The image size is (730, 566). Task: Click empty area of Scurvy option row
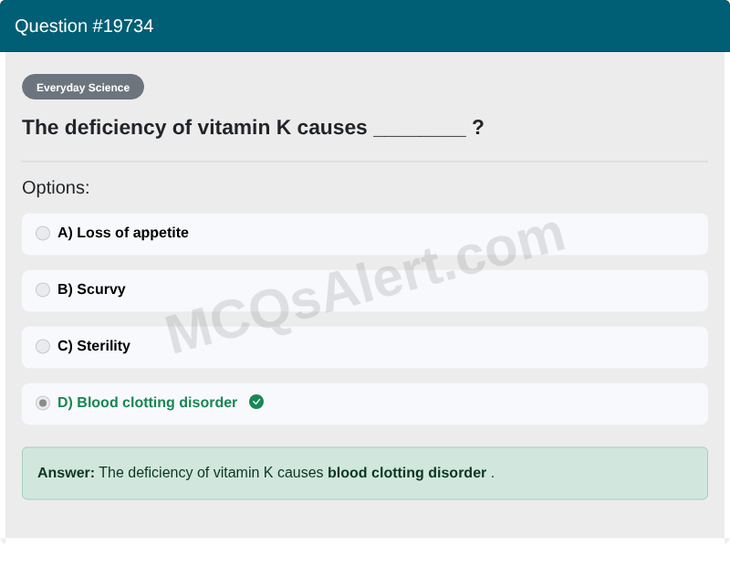pyautogui.click(x=417, y=290)
